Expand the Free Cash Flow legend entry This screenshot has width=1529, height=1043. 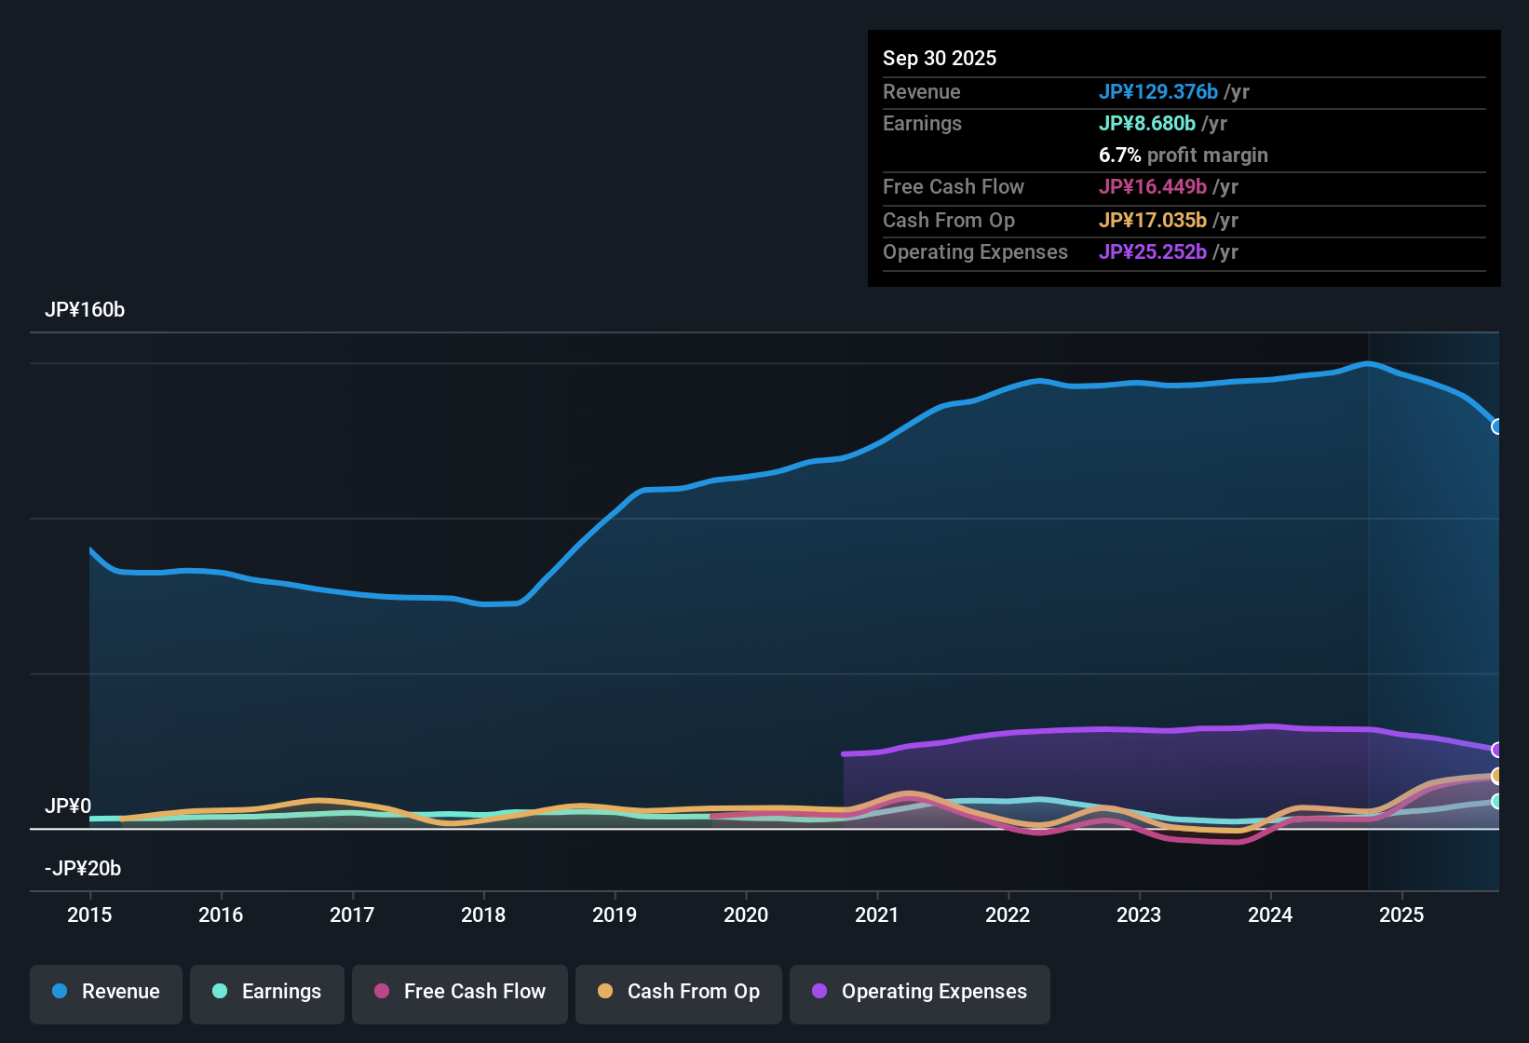[x=459, y=992]
